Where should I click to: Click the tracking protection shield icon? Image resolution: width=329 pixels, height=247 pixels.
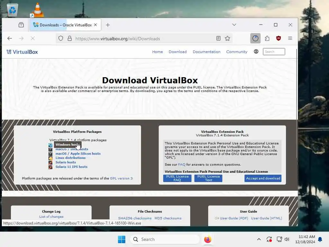(61, 39)
